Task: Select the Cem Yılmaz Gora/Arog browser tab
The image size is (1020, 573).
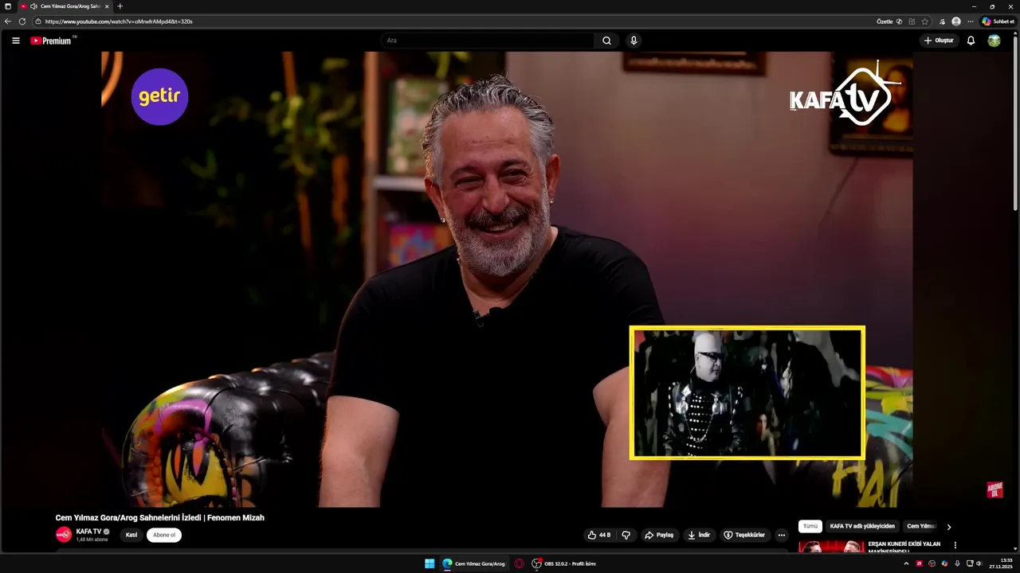Action: click(65, 6)
